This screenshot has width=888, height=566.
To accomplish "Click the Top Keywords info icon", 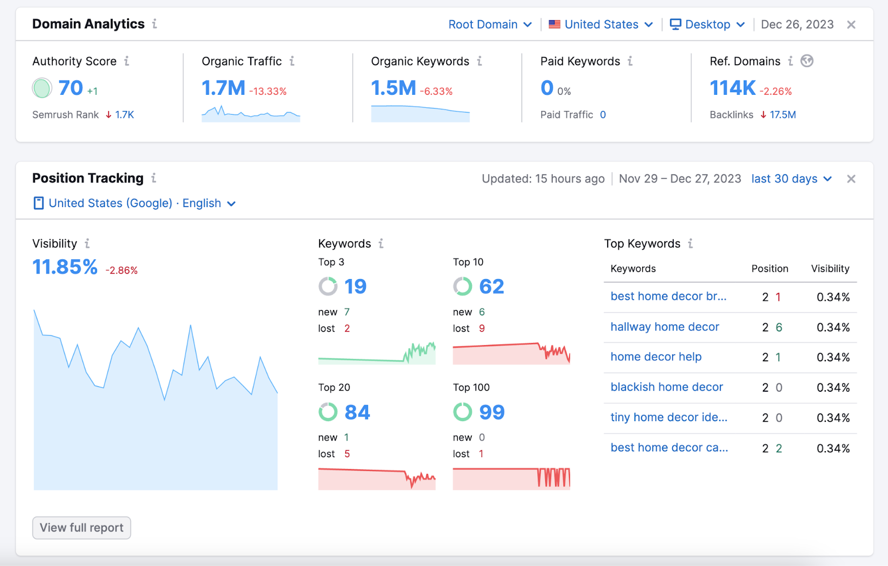I will tap(690, 243).
